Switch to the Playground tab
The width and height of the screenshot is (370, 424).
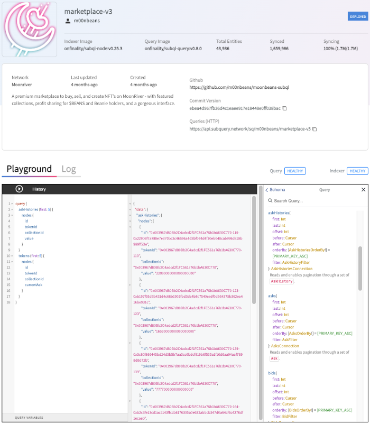pos(29,169)
